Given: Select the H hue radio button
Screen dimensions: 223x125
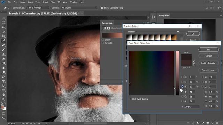Looking at the screenshot, I should pyautogui.click(x=182, y=77).
